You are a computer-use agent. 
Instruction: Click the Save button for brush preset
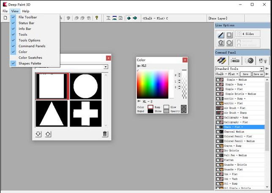pyautogui.click(x=245, y=74)
